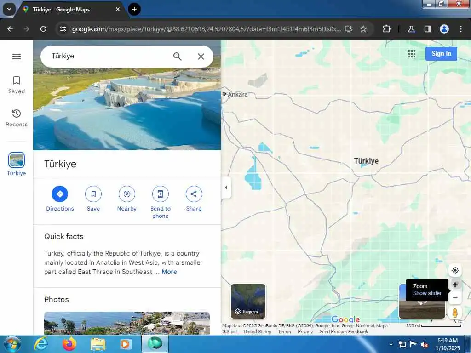This screenshot has height=353, width=471.
Task: Share the Türkiye place
Action: tap(194, 199)
